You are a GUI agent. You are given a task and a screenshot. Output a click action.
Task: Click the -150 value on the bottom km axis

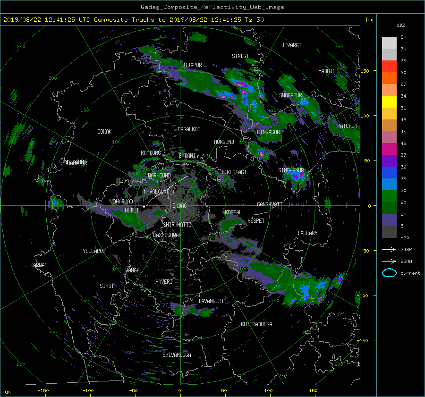[x=43, y=391]
